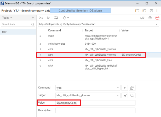Screen dimensions: 161x117
Task: Toggle Pause on exceptions button
Action: (x=150, y=18)
